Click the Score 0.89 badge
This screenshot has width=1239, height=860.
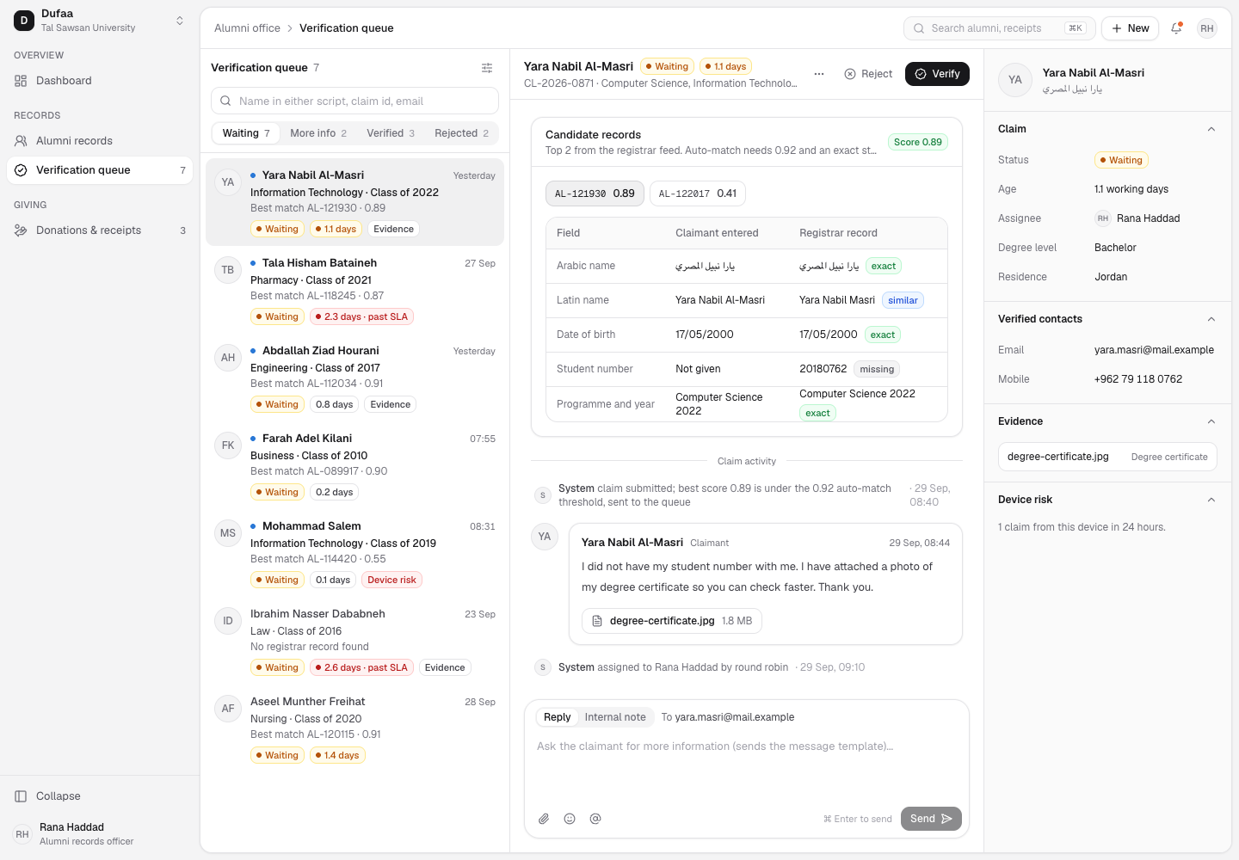pos(918,143)
